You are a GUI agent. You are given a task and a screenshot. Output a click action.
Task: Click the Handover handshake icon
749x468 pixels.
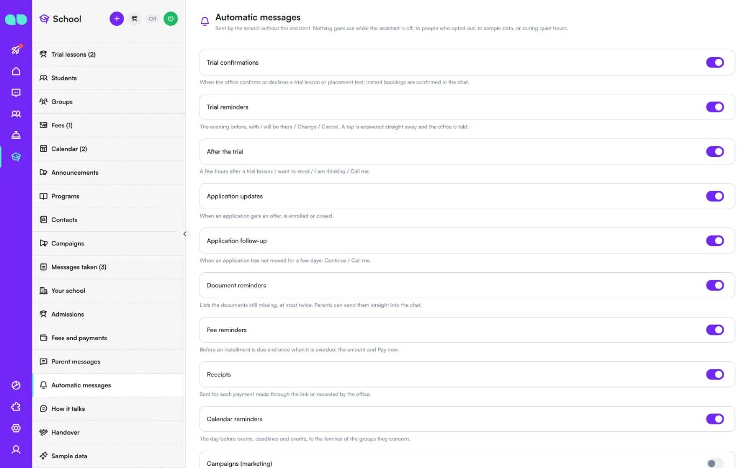[x=44, y=432]
